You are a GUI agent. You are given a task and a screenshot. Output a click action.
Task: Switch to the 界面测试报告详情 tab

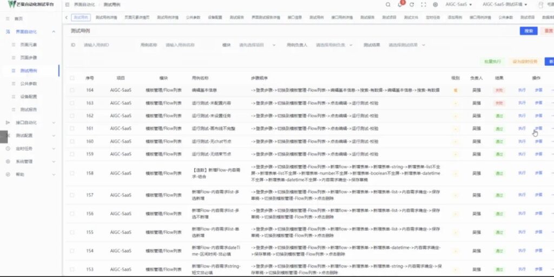tap(266, 17)
